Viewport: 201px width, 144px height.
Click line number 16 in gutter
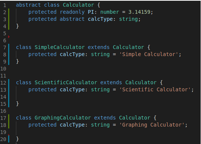point(3,111)
